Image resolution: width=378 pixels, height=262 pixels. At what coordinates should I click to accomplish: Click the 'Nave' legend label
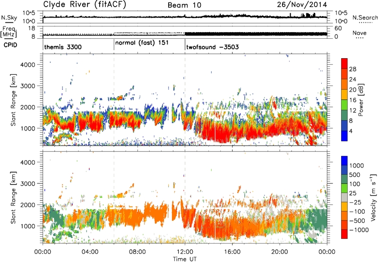pos(360,33)
